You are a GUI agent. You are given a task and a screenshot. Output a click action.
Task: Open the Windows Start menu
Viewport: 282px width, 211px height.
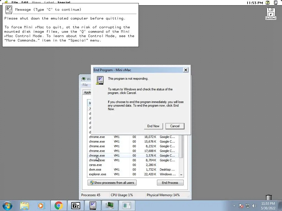coord(7,206)
